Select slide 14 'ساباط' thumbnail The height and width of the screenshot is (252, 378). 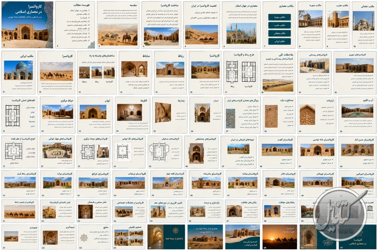coord(135,72)
